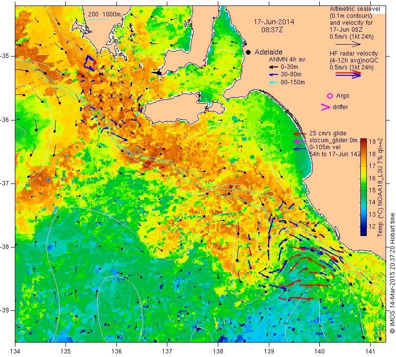Click the 80-150m depth label

point(293,82)
